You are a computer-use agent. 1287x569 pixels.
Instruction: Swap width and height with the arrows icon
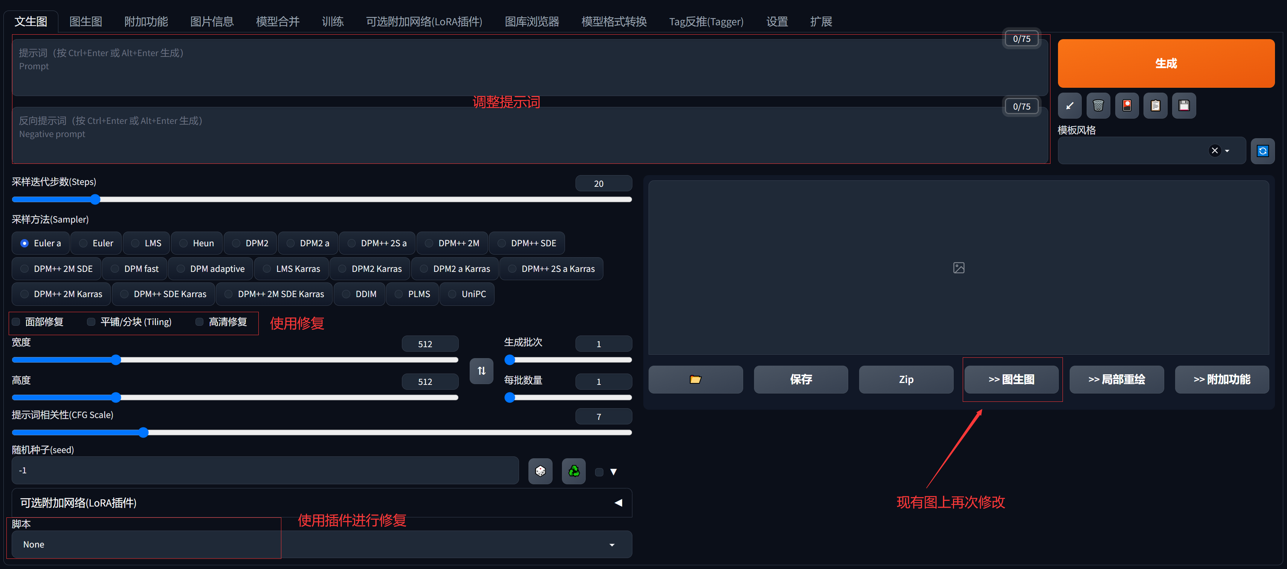[481, 371]
